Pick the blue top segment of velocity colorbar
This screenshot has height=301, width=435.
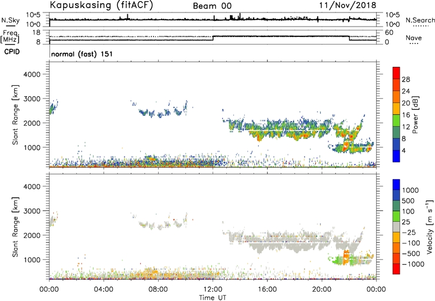[x=396, y=185]
